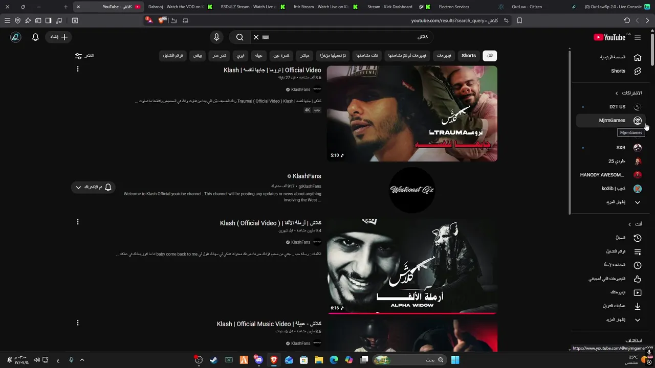Open Discord from the taskbar

(259, 360)
